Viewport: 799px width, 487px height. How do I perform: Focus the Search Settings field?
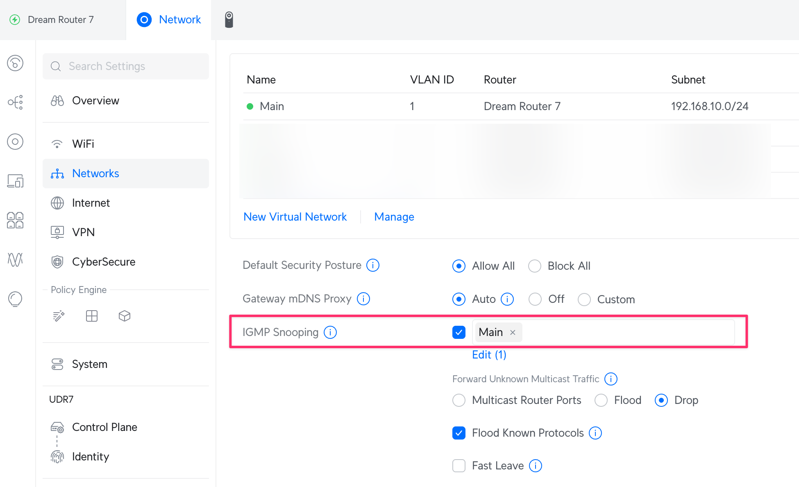(126, 66)
